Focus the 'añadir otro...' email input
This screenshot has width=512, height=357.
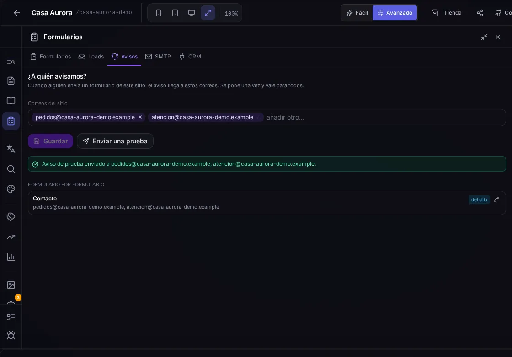[x=384, y=117]
